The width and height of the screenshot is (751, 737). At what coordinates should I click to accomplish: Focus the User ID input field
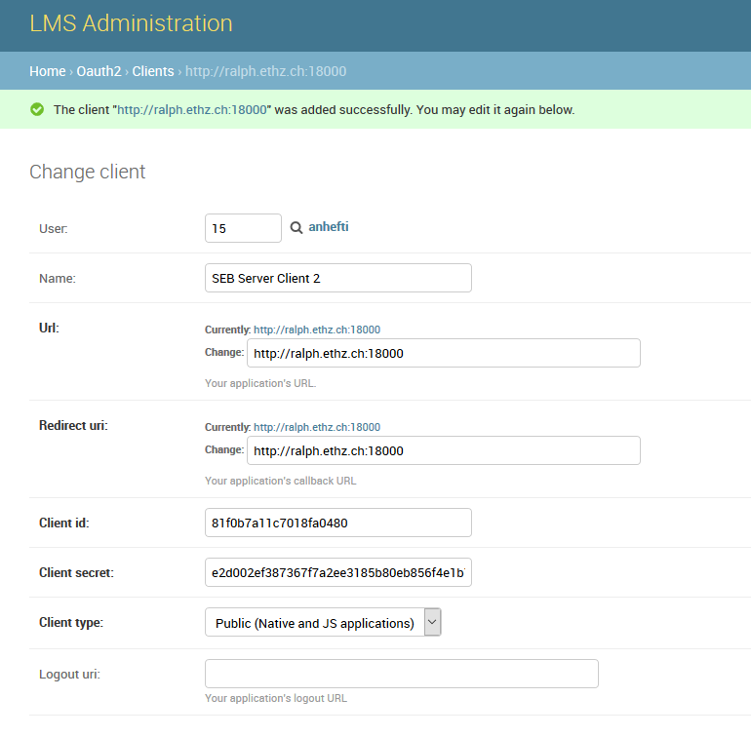[x=243, y=228]
